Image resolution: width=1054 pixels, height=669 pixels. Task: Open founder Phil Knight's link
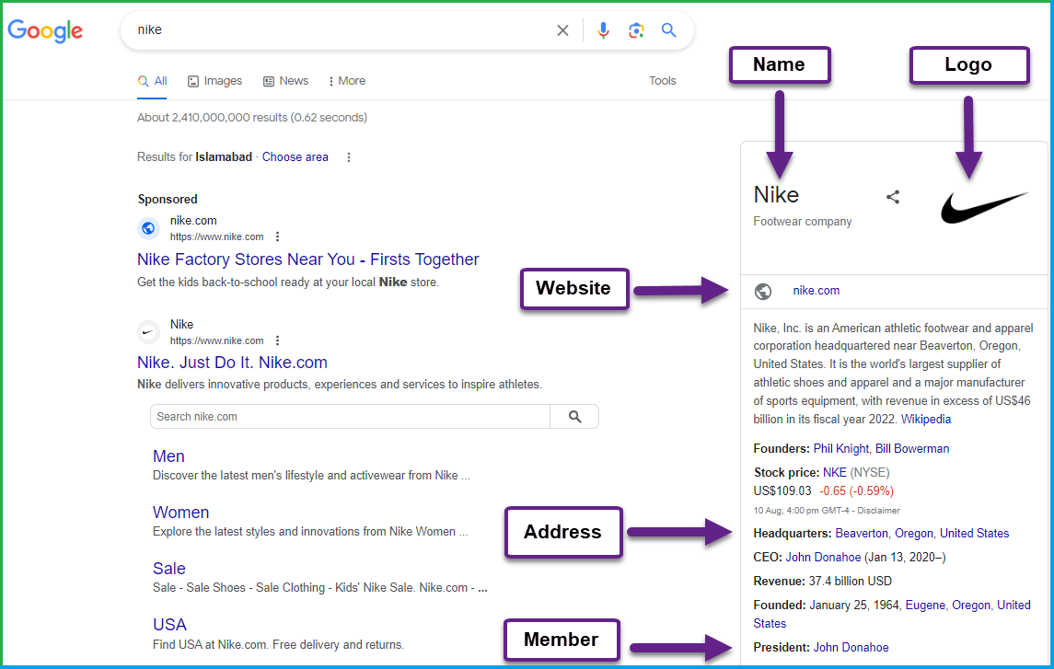(842, 448)
